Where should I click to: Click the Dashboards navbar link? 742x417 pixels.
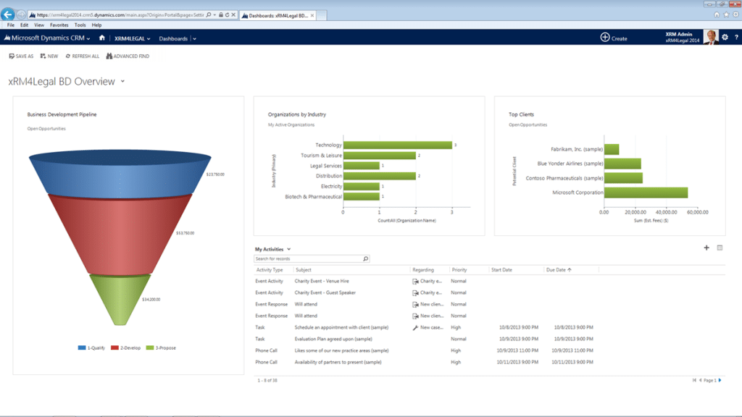173,39
